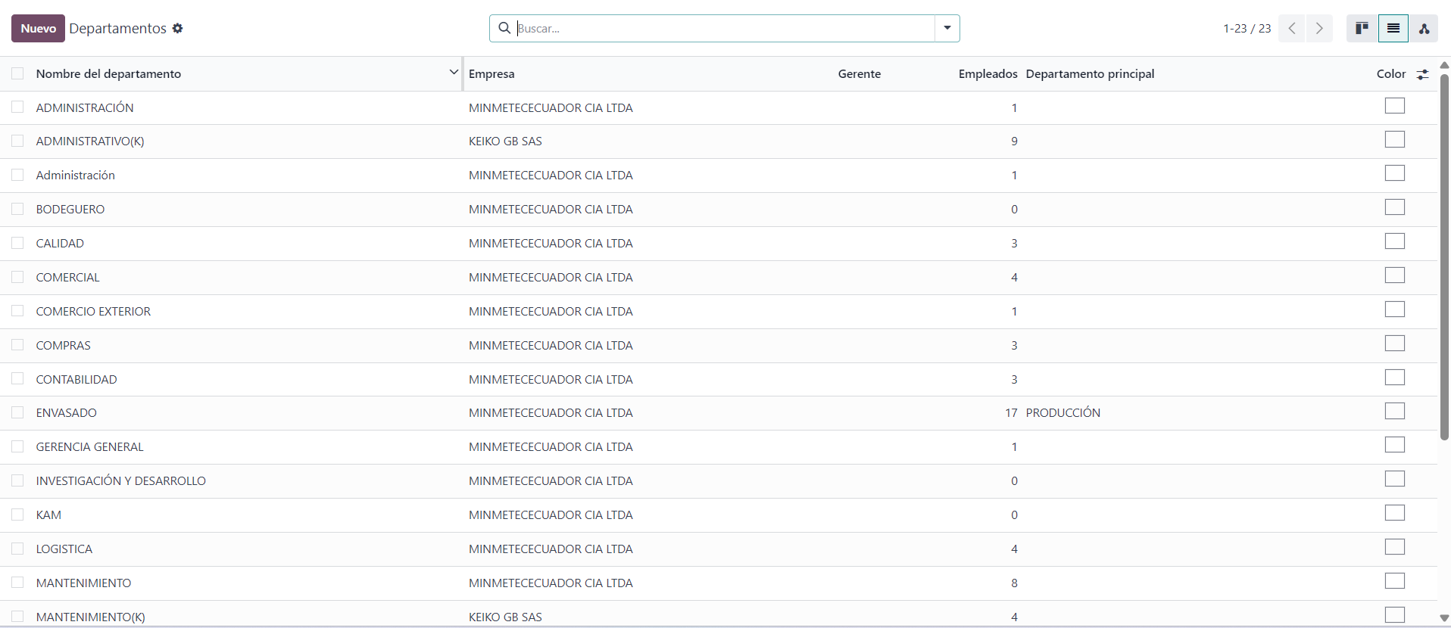Expand the search filter options dropdown
The height and width of the screenshot is (628, 1451).
click(x=947, y=29)
